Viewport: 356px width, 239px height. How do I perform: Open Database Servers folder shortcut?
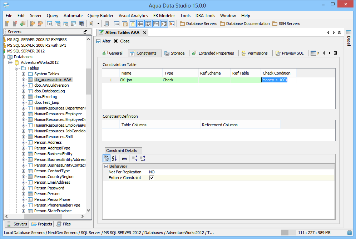198,24
